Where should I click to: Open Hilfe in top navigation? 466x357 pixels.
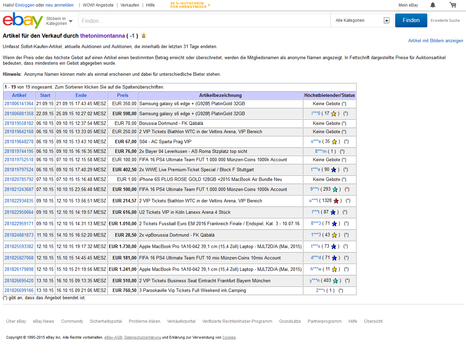(150, 5)
